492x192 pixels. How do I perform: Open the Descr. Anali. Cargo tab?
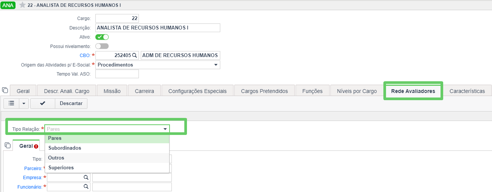67,91
